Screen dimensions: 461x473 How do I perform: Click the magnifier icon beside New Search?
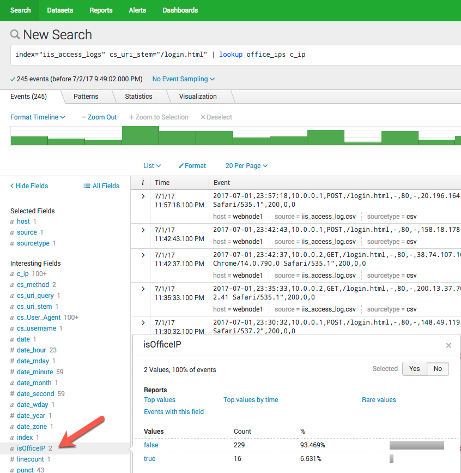[15, 35]
